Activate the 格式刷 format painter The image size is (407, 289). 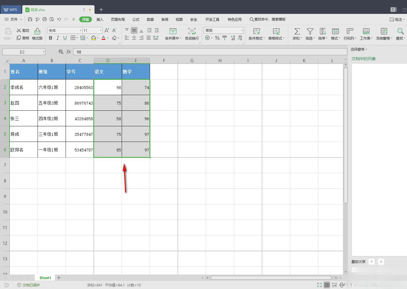(37, 34)
